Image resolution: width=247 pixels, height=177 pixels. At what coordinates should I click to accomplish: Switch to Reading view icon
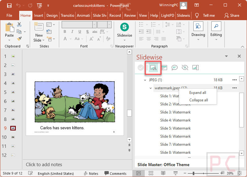click(163, 173)
